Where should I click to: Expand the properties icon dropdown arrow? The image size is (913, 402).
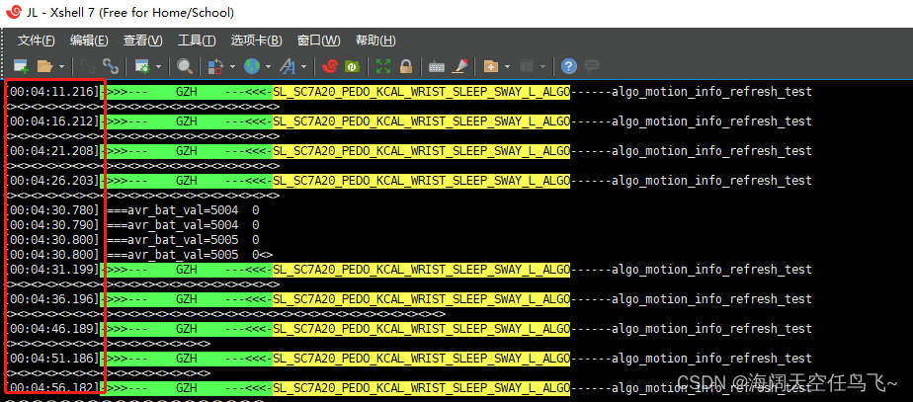pyautogui.click(x=158, y=67)
